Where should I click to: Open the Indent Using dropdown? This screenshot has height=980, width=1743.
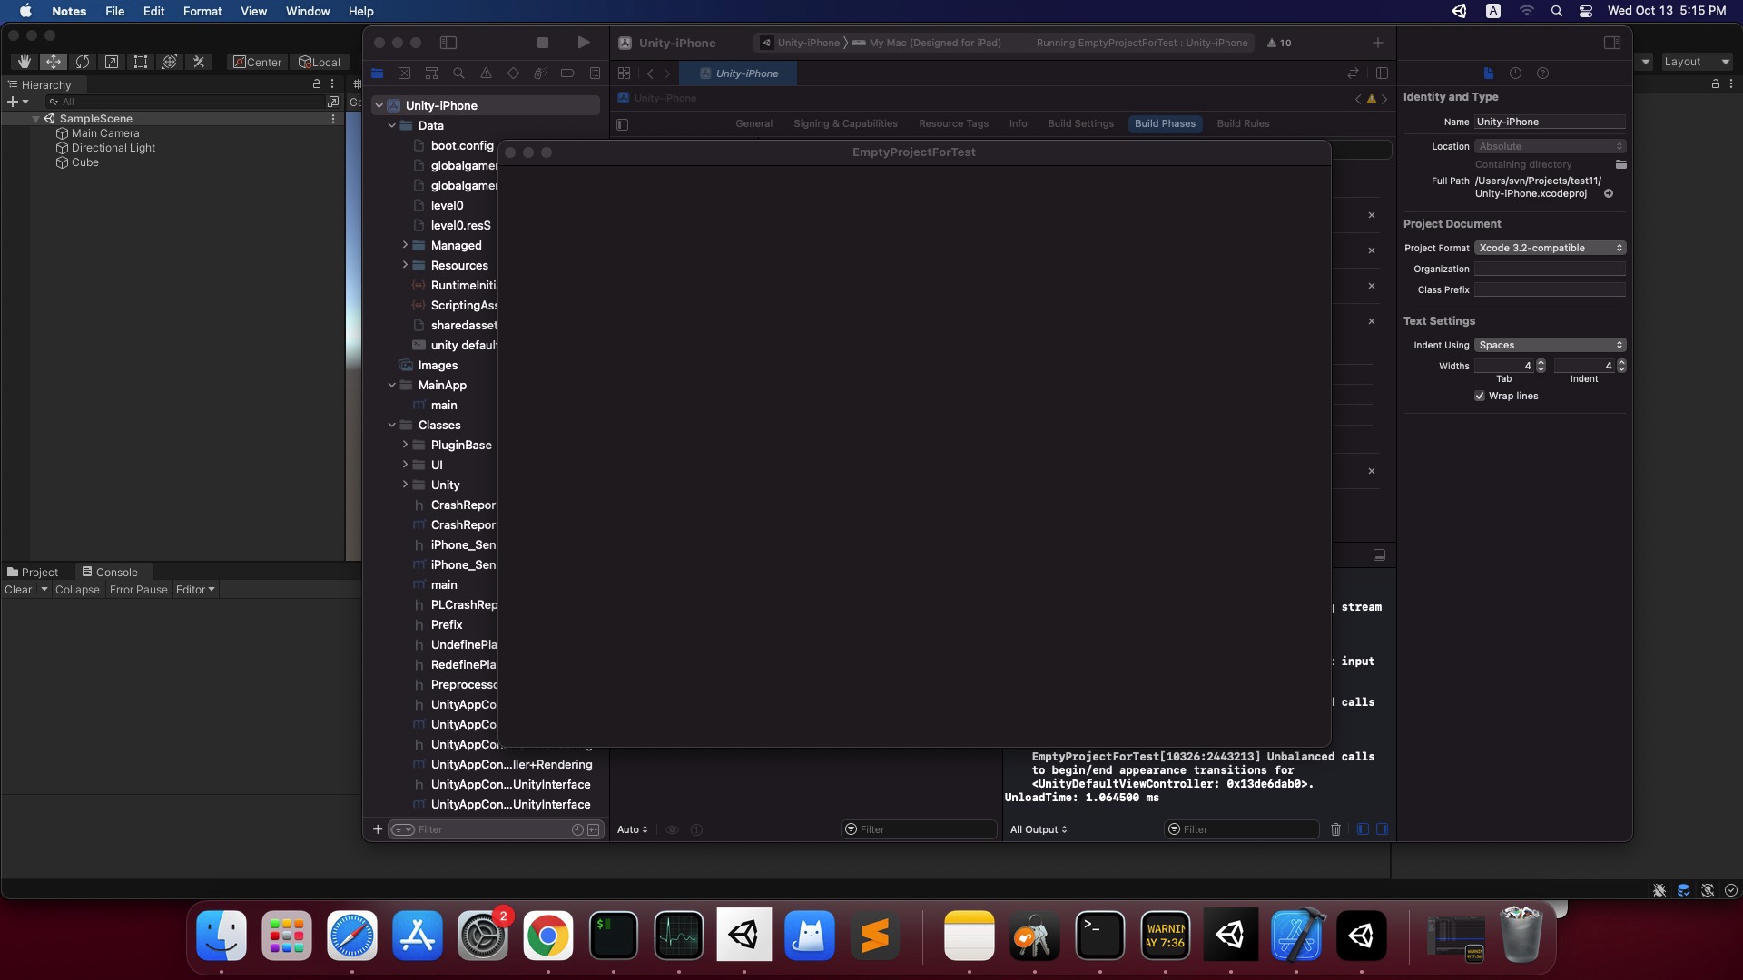tap(1550, 345)
